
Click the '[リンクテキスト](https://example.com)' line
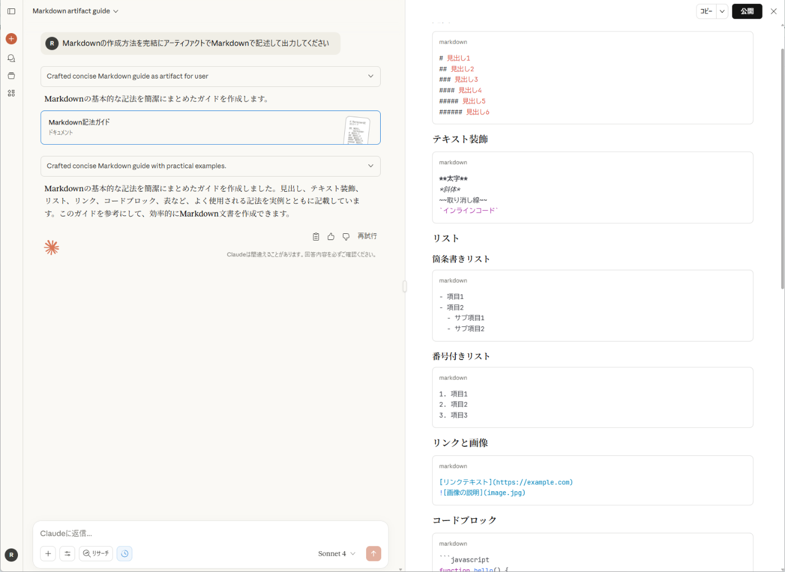[506, 482]
